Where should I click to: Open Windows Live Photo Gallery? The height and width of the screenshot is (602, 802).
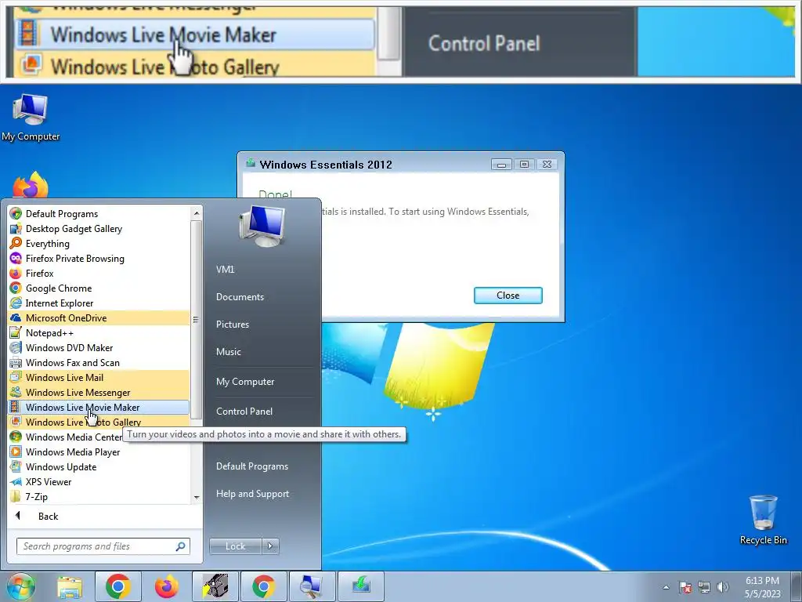click(99, 422)
